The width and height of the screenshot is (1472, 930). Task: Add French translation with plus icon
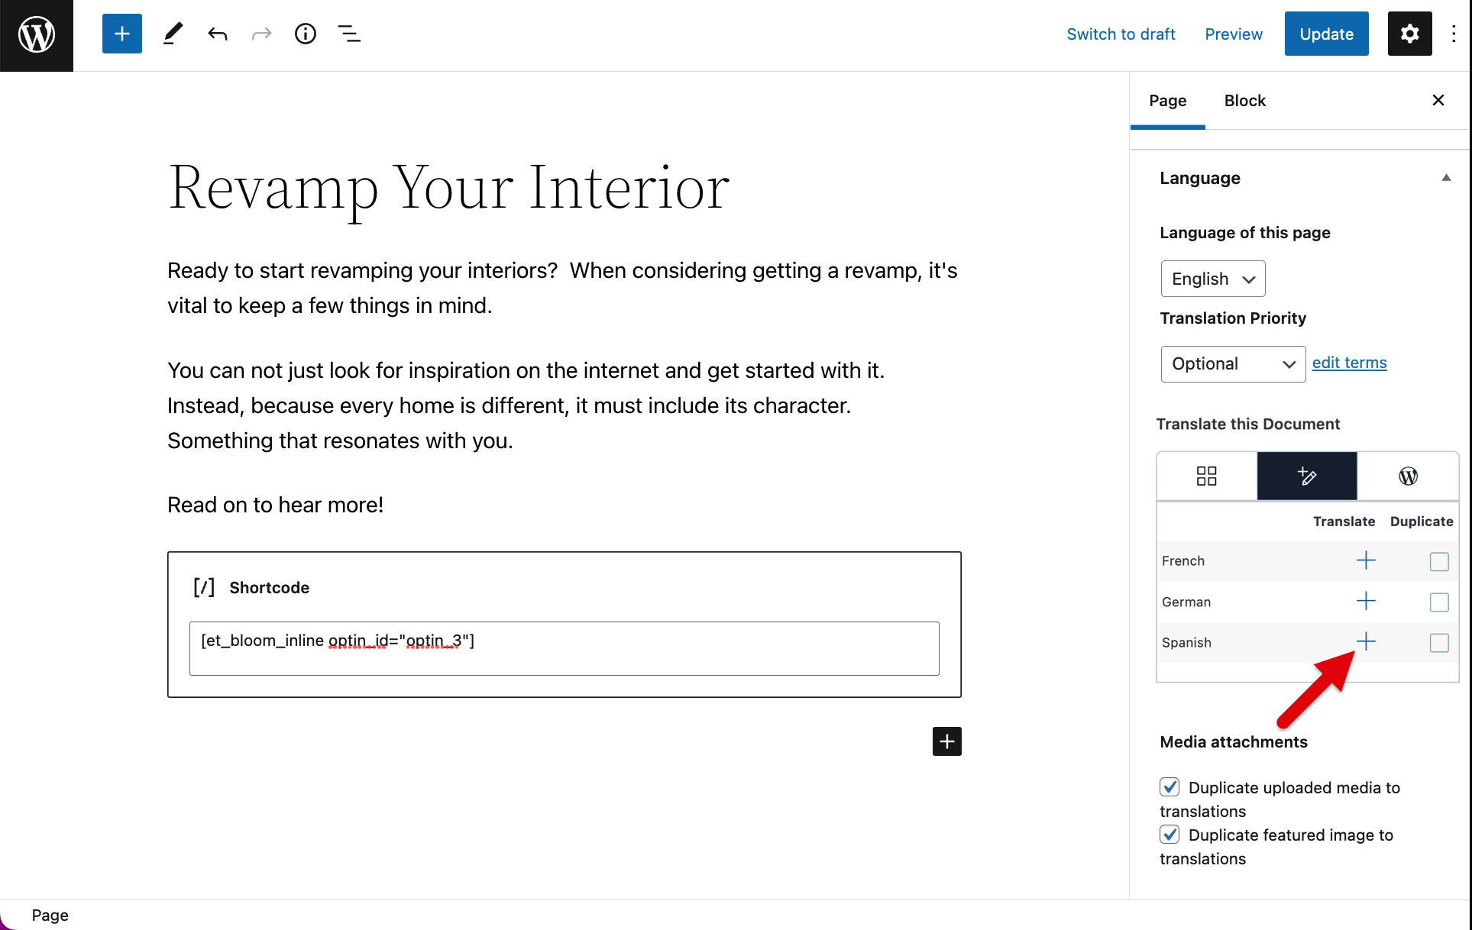click(x=1366, y=560)
